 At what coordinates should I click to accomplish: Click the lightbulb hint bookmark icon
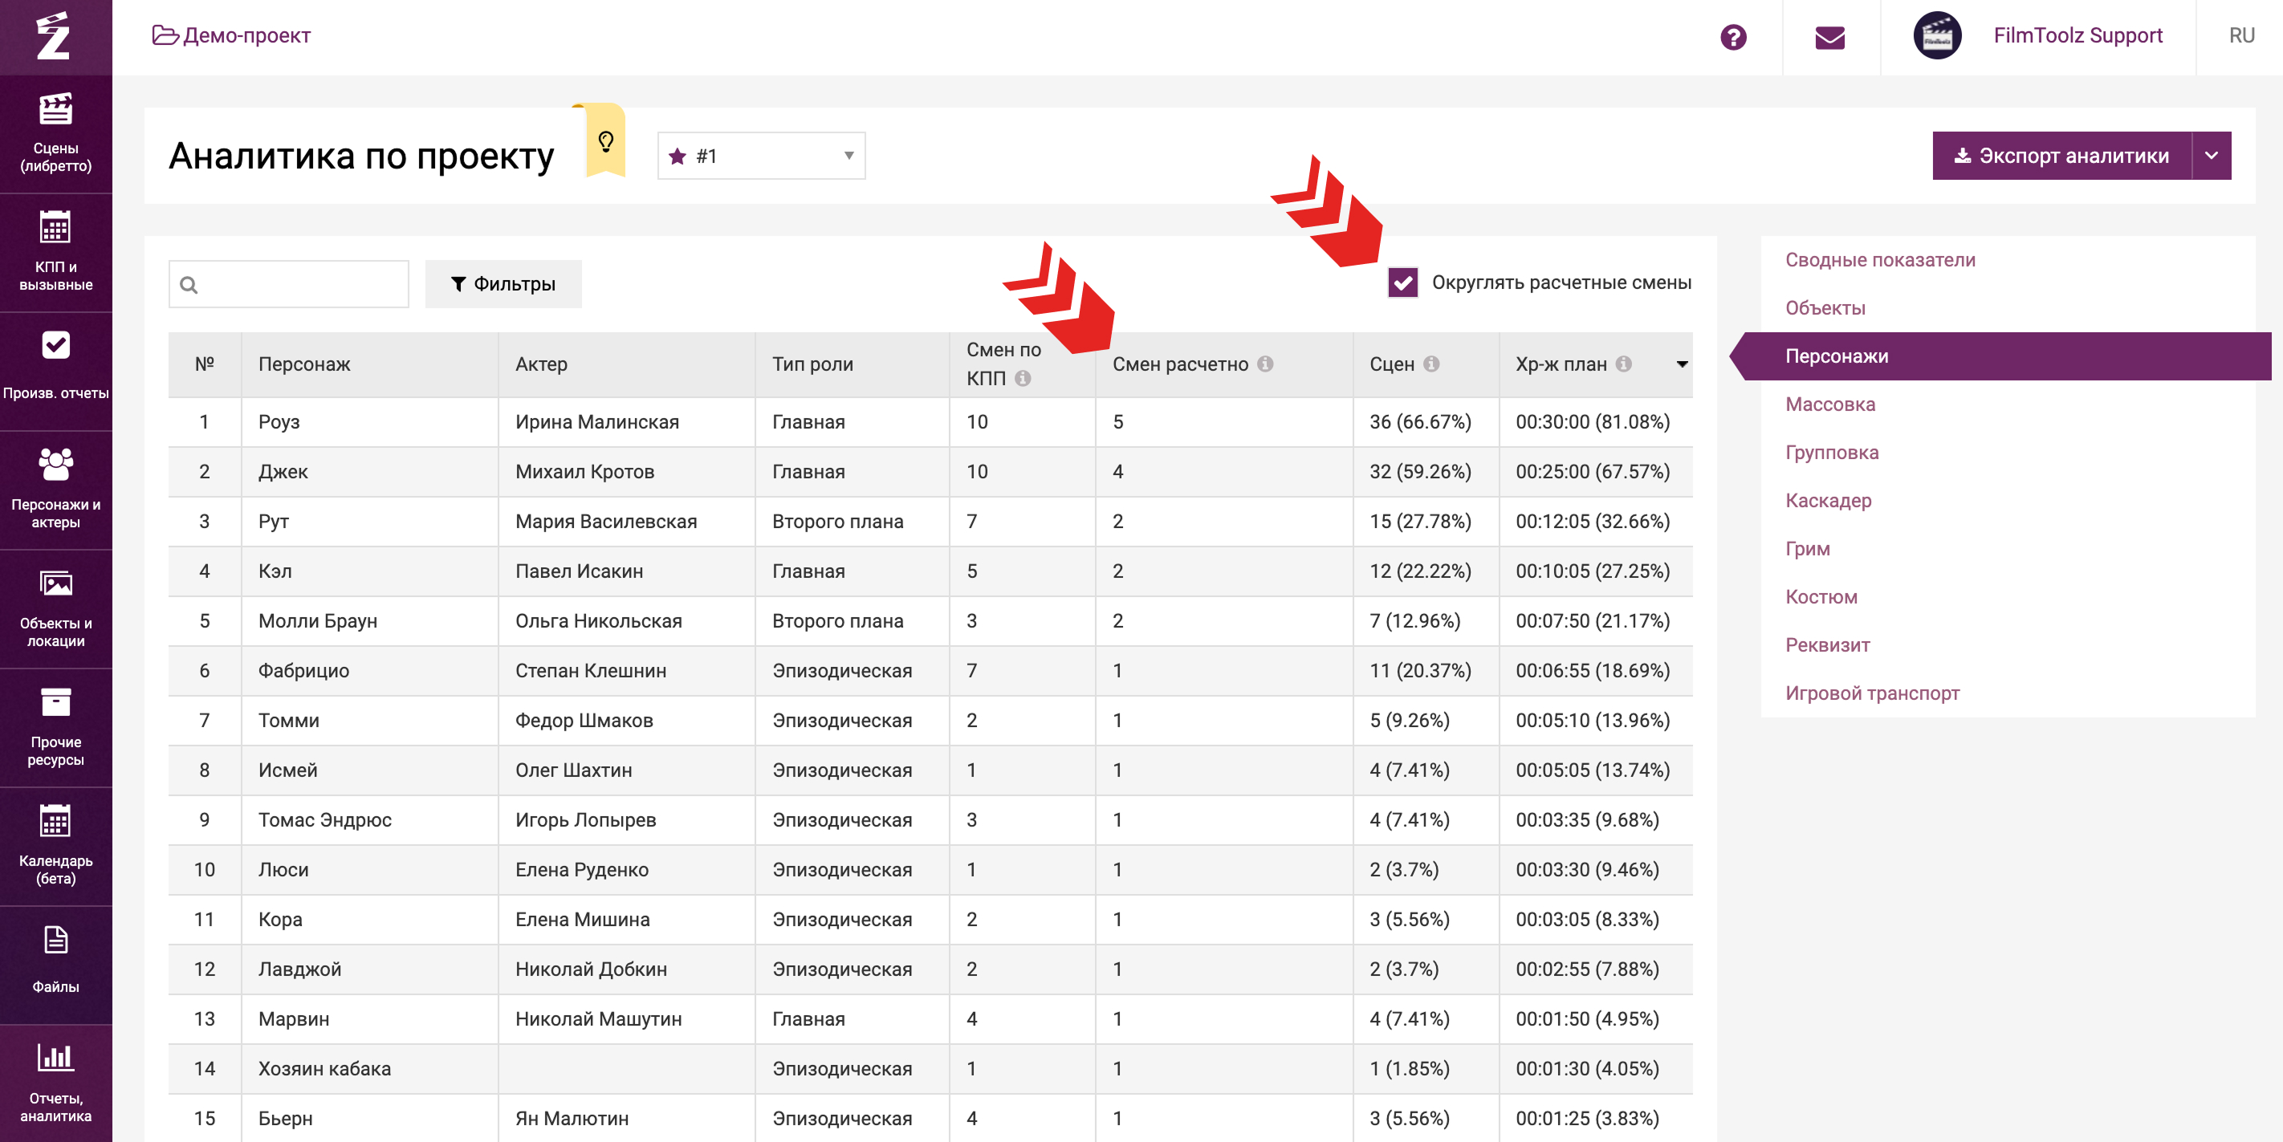coord(606,141)
